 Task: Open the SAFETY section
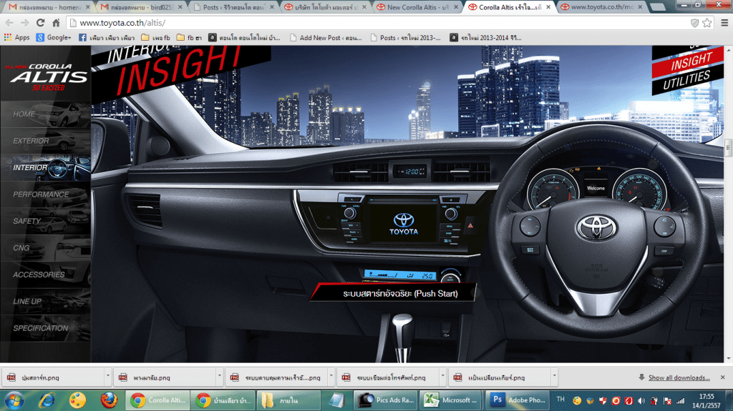[45, 221]
